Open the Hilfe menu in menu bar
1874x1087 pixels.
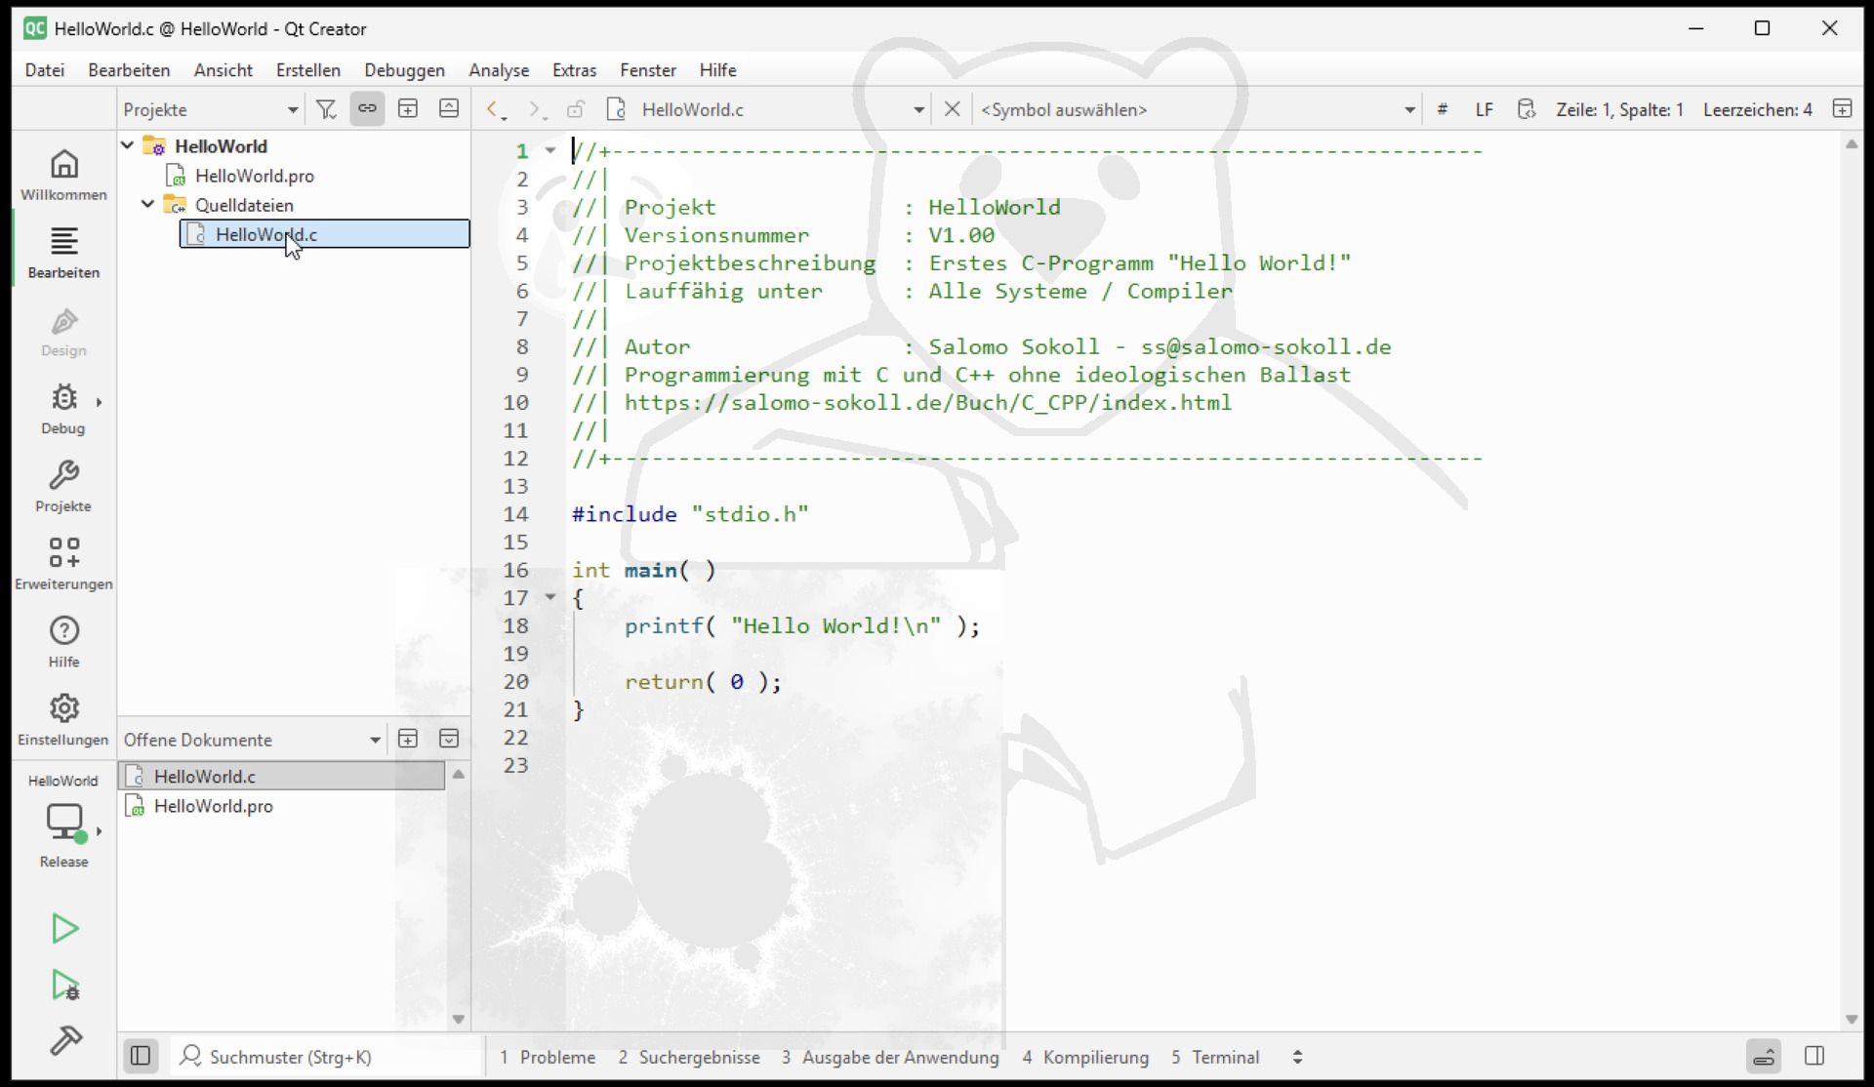(717, 70)
